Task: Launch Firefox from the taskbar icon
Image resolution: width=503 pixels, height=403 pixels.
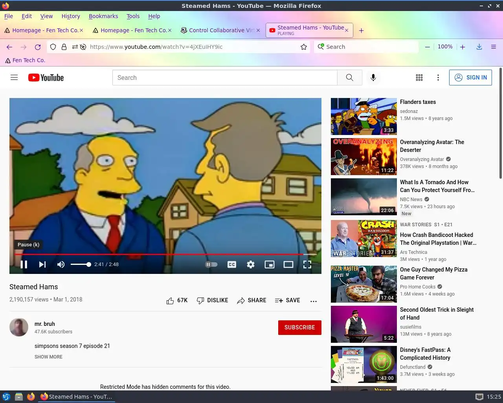Action: pos(31,397)
